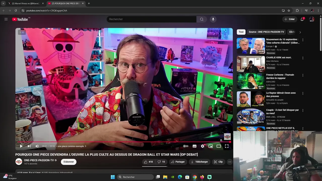Select the 'Tout' filter chip

click(x=241, y=32)
